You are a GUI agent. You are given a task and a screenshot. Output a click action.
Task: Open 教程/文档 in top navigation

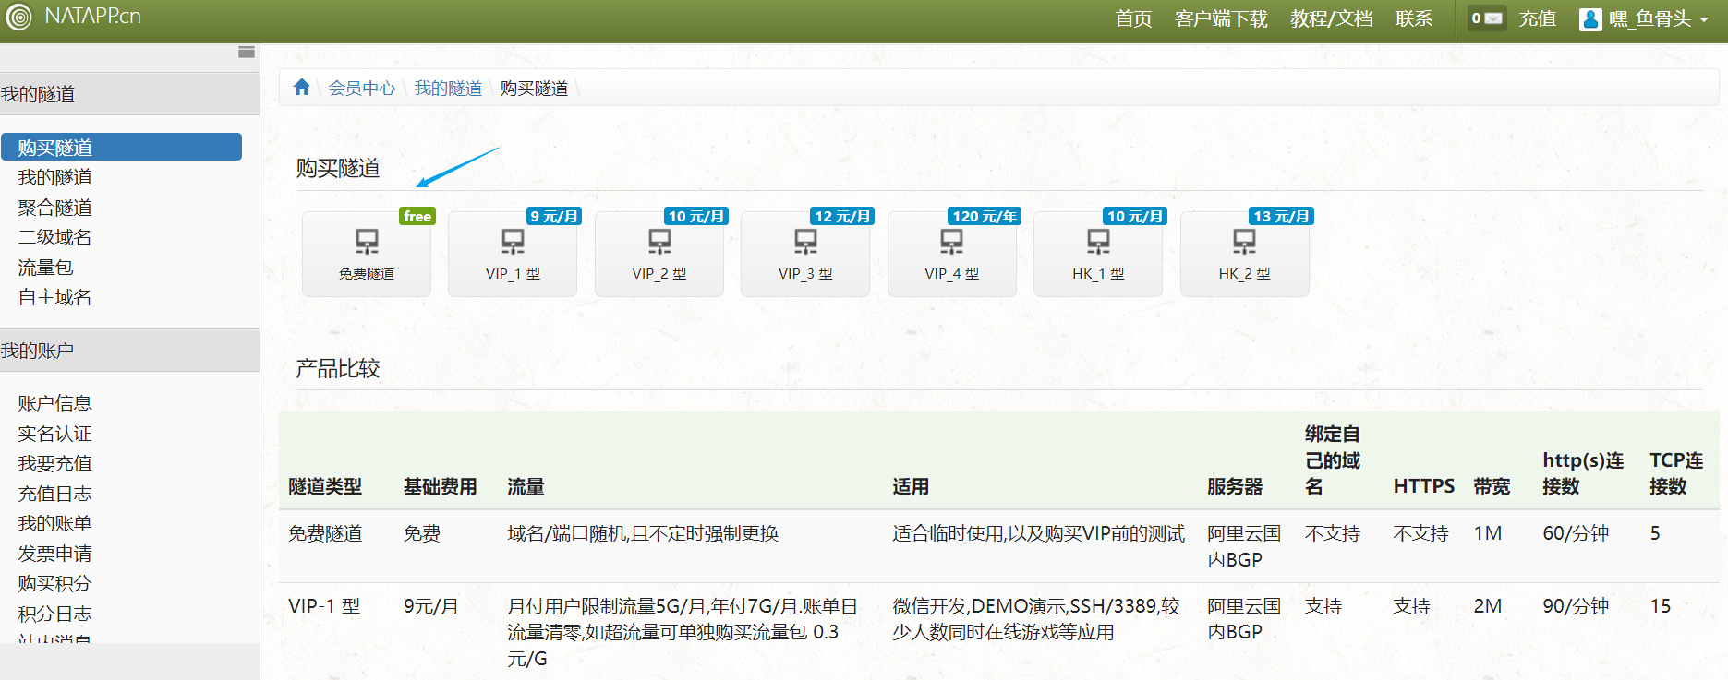click(1331, 18)
